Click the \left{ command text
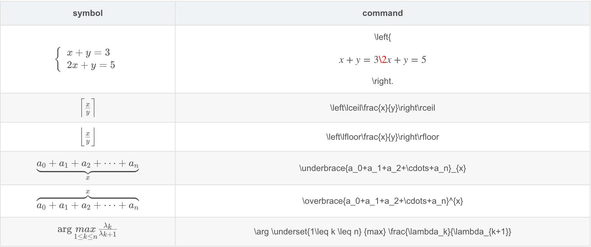The width and height of the screenshot is (591, 247). click(382, 37)
